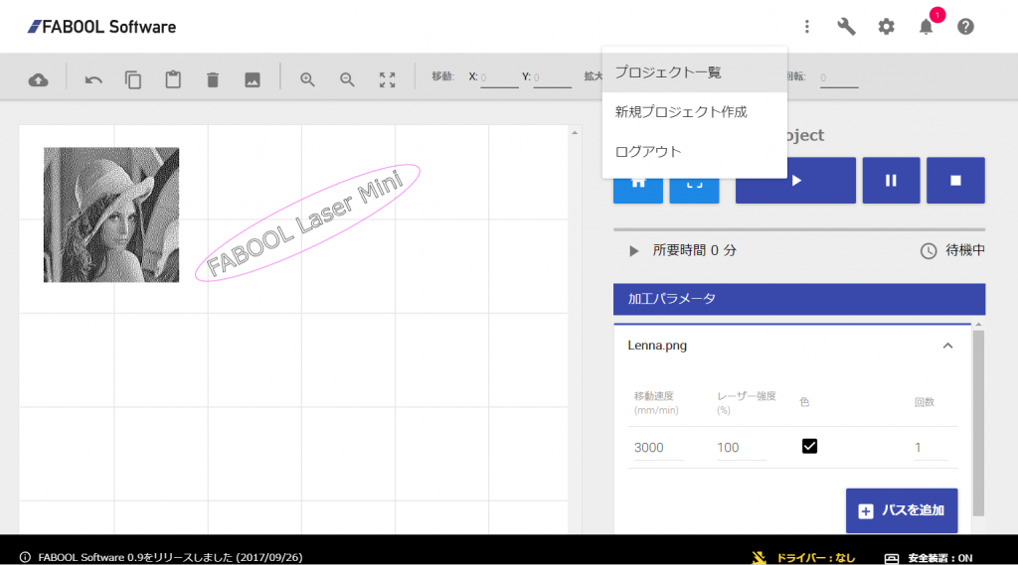Undo the last action
Screen dimensions: 1018x565
[93, 79]
